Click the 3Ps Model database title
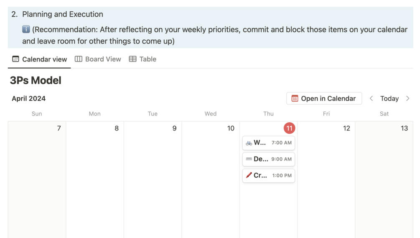This screenshot has width=420, height=238. pyautogui.click(x=36, y=80)
